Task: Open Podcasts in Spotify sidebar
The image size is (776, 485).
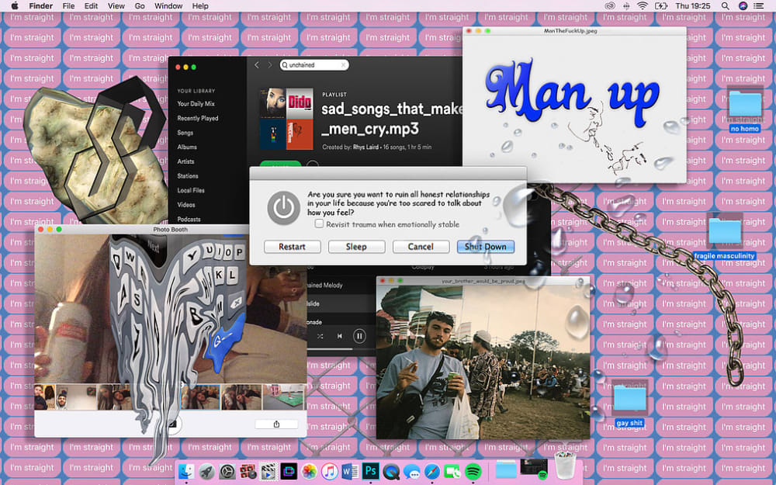Action: click(189, 220)
